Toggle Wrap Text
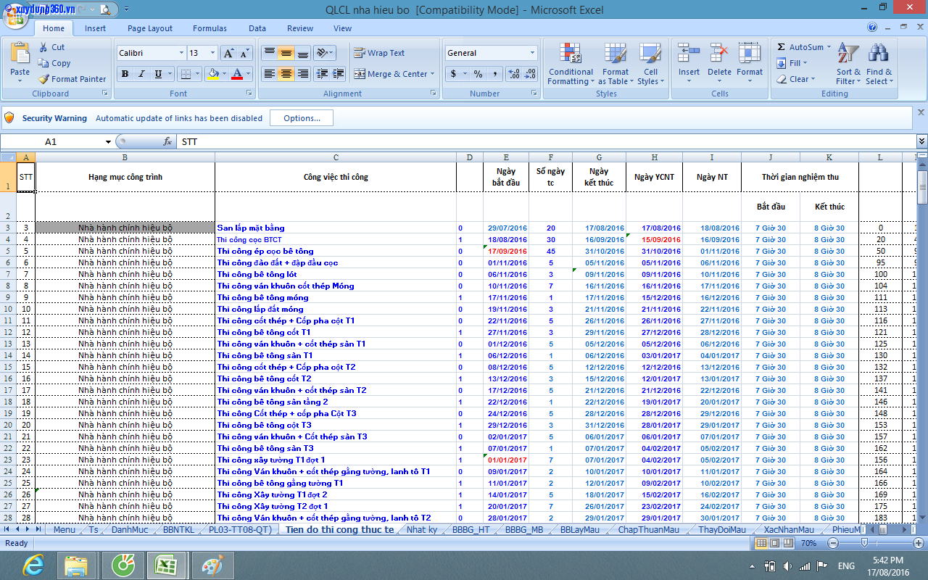The width and height of the screenshot is (928, 580). (x=379, y=53)
